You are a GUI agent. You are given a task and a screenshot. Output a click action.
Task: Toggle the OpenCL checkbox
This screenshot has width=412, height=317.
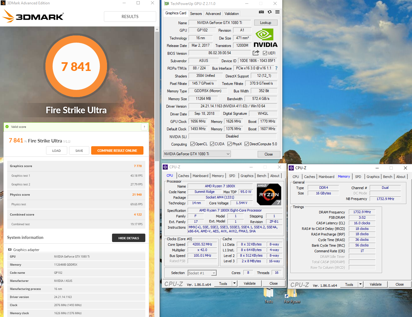tap(193, 144)
